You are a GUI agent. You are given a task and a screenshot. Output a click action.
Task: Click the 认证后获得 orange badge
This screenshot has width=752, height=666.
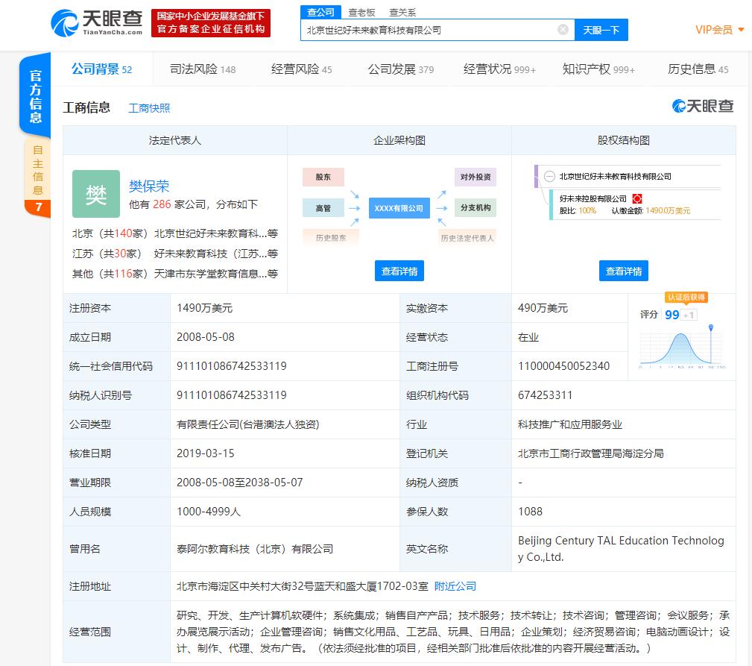click(686, 297)
